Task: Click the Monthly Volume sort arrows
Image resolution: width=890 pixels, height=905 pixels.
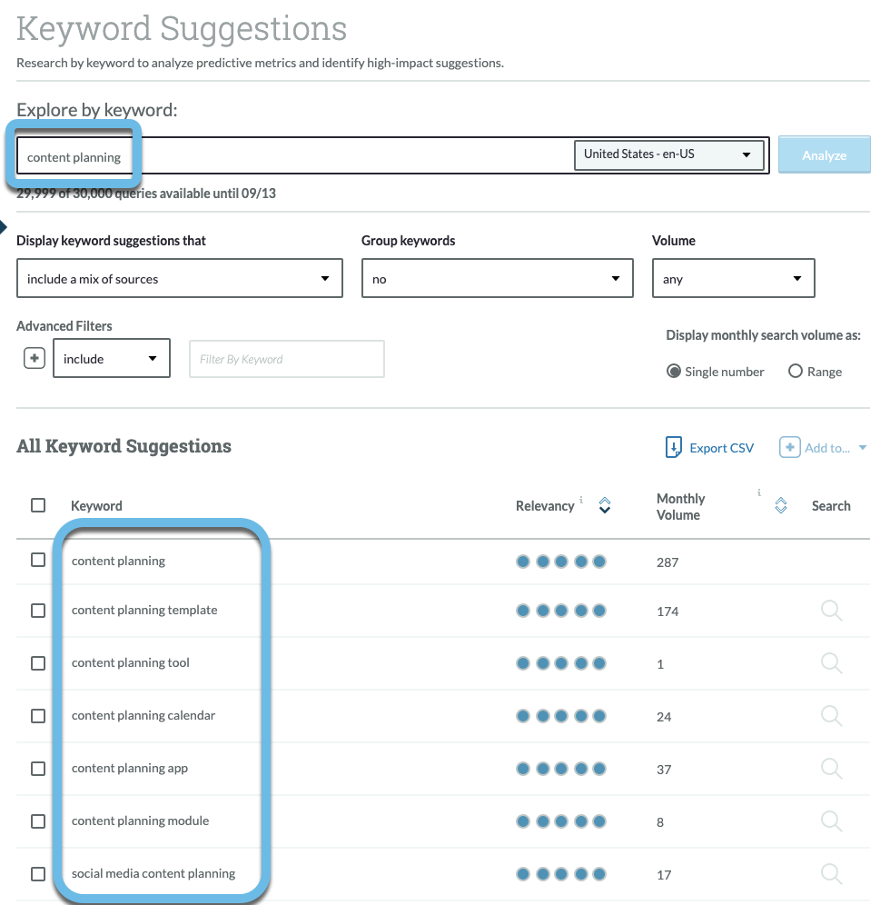Action: (x=780, y=505)
